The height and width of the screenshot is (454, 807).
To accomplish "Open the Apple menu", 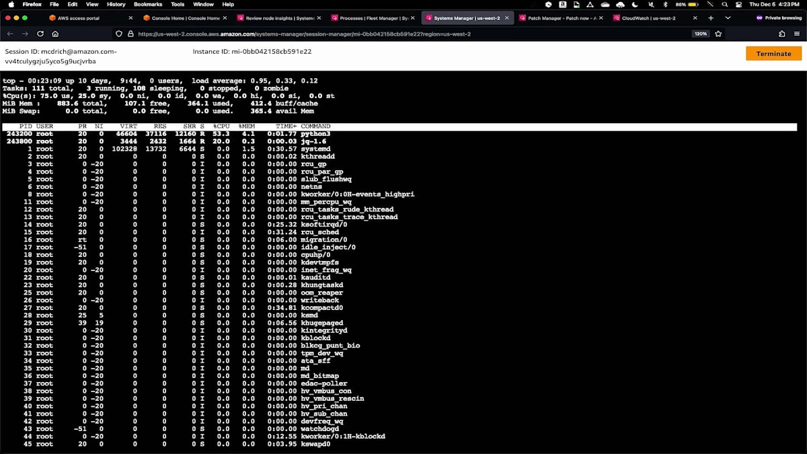I will point(11,4).
